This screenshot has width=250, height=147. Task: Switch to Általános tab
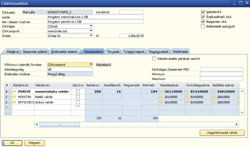coord(13,52)
